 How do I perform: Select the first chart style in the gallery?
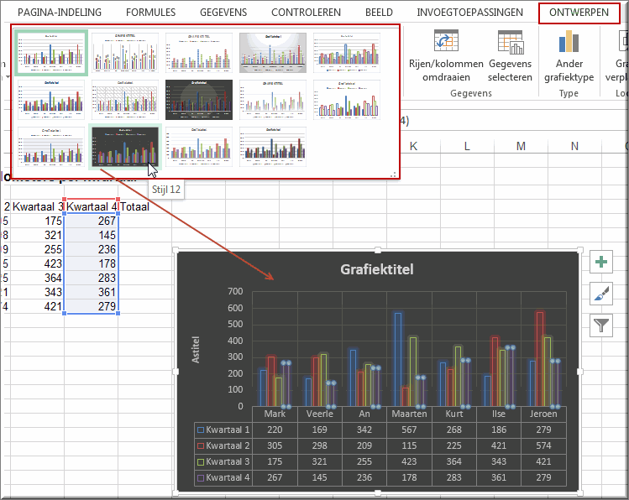point(51,55)
